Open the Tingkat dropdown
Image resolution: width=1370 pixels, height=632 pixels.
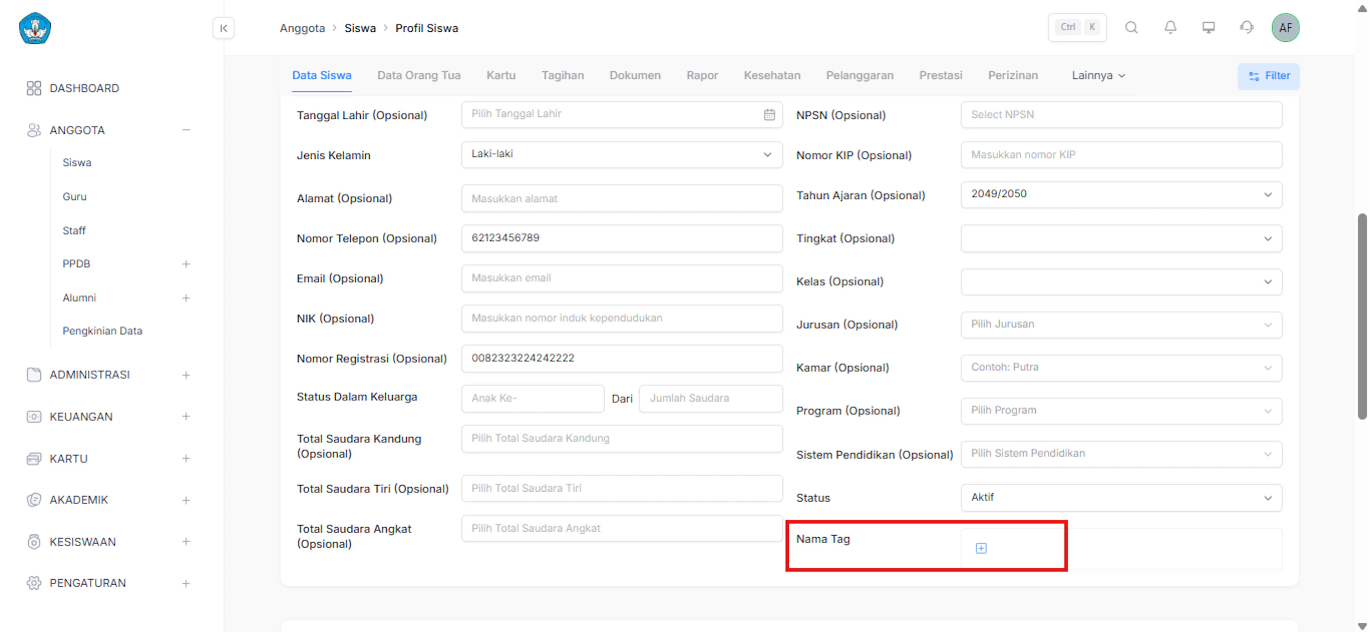(x=1121, y=238)
